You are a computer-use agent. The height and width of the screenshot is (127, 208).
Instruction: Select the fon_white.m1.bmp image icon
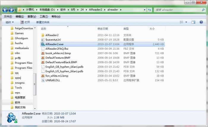tap(43, 76)
